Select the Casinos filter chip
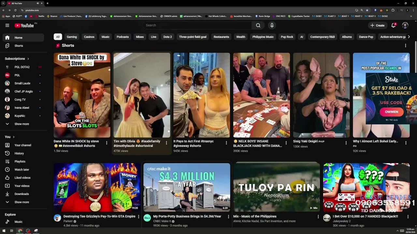 [89, 37]
